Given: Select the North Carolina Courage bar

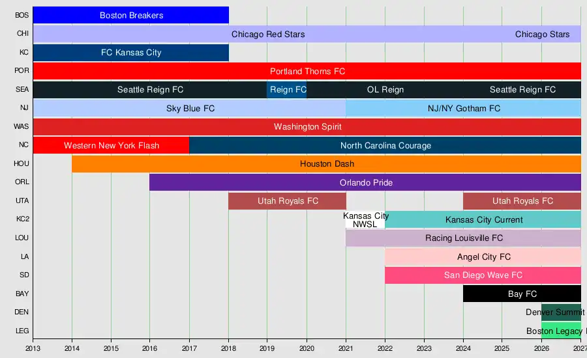Looking at the screenshot, I should coord(385,145).
